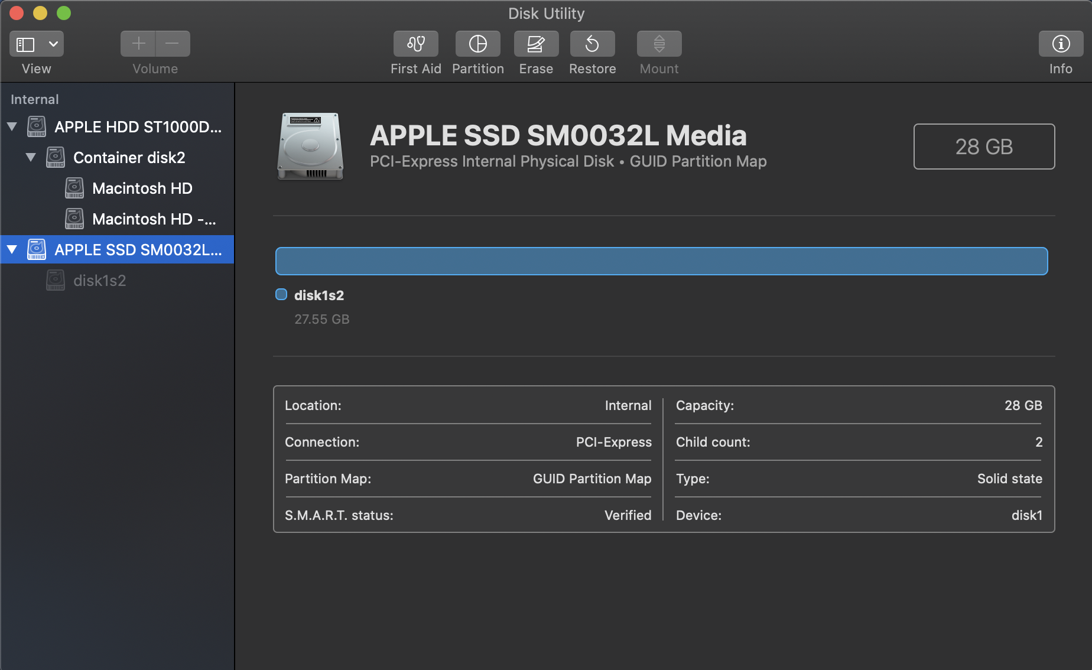Click the Connection PCI-Express value
The image size is (1092, 670).
[614, 442]
